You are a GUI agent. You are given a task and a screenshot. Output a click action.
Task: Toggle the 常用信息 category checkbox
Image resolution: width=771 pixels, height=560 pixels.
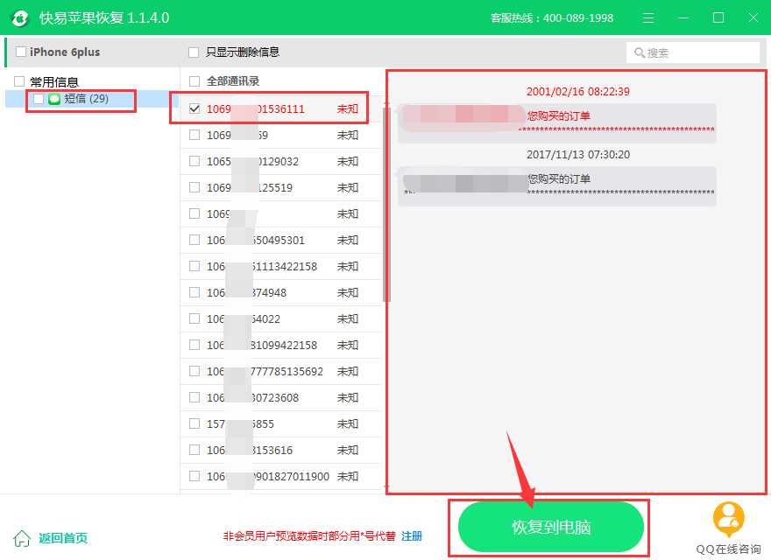point(19,81)
